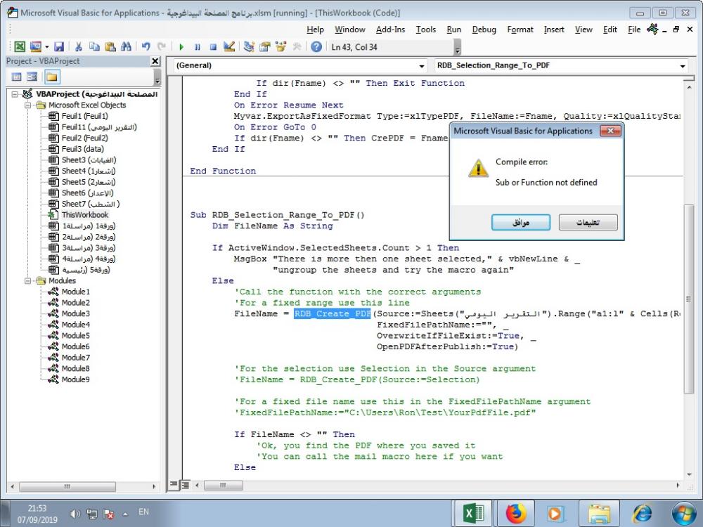Open Find with the binoculars icon
This screenshot has height=527, width=703.
pyautogui.click(x=126, y=46)
